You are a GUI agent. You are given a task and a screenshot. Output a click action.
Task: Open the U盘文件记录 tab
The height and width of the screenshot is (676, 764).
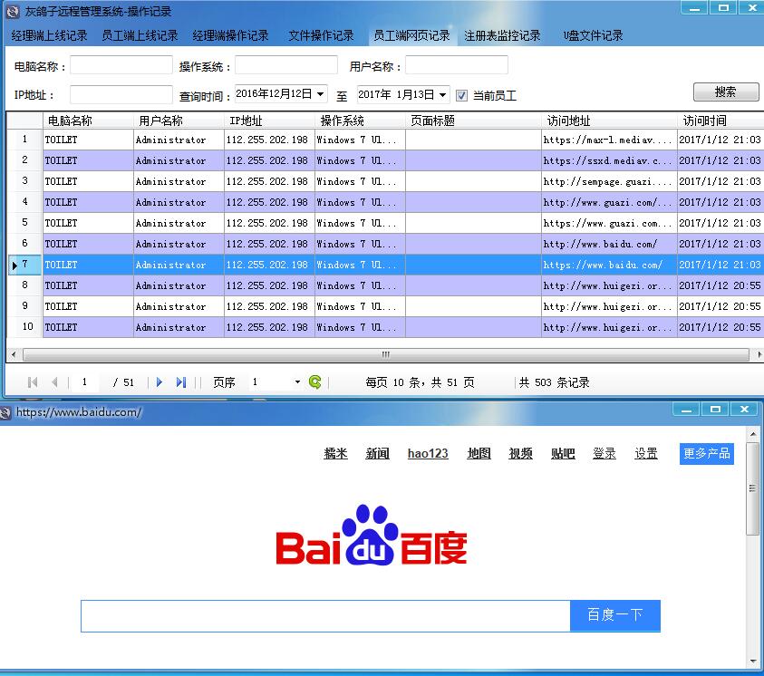click(x=593, y=35)
